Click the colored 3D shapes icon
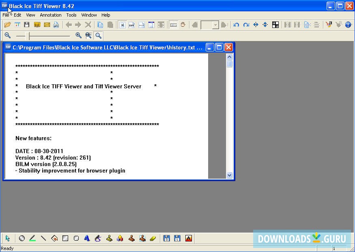355x252 pixels. pos(120,238)
